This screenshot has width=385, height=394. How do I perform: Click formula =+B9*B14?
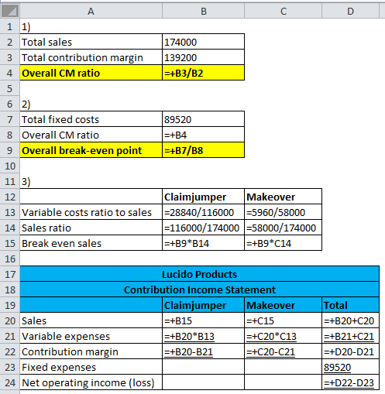[203, 243]
